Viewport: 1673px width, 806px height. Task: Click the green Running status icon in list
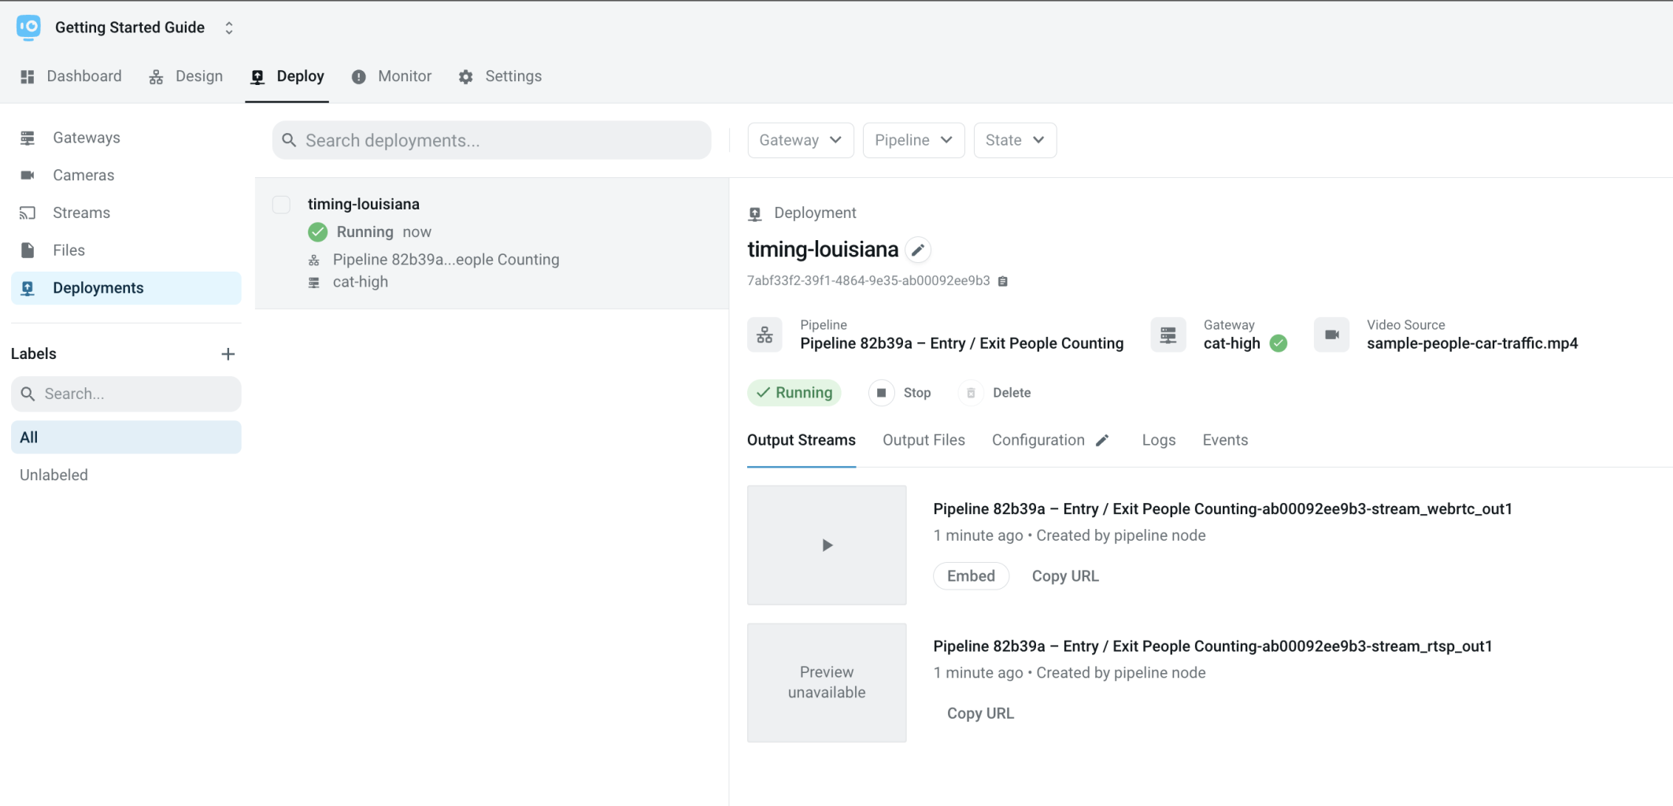[317, 232]
